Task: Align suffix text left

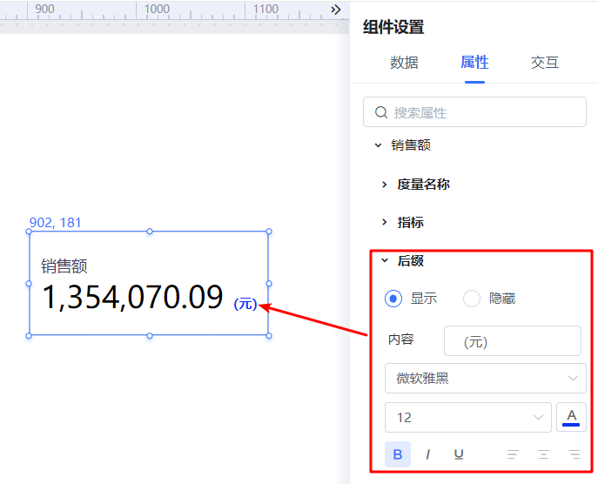Action: [x=513, y=454]
